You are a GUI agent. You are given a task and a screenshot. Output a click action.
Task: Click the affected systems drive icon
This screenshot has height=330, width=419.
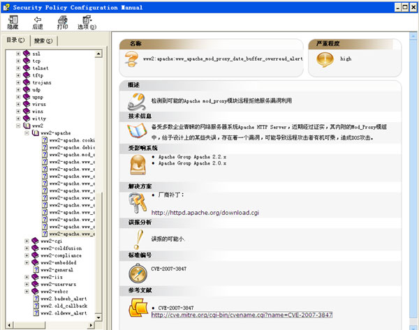tap(138, 165)
